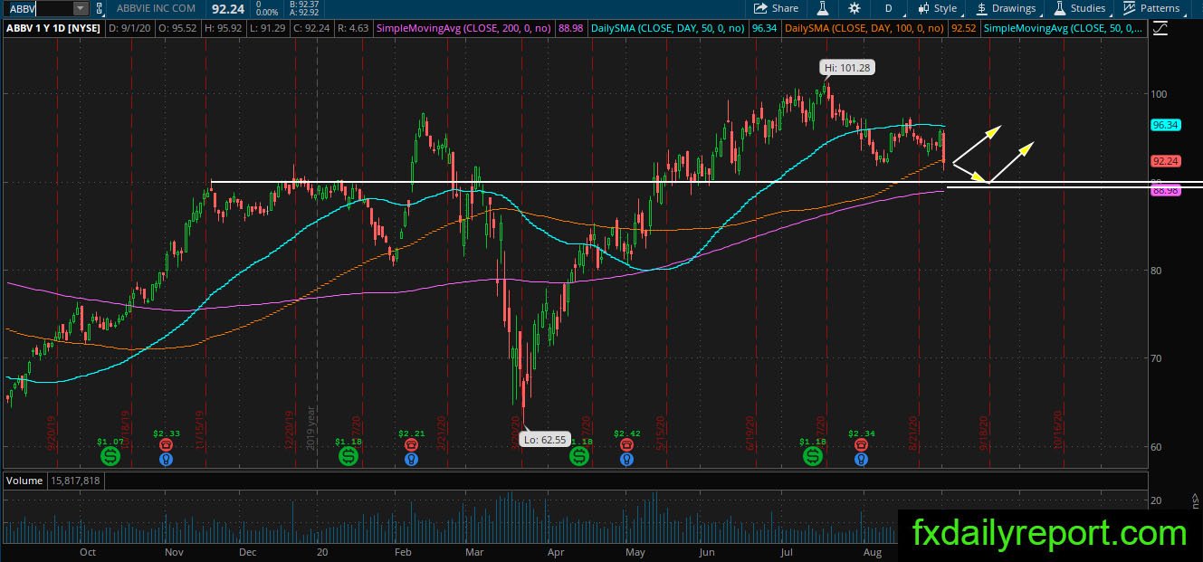This screenshot has width=1203, height=562.
Task: Expand the side panel arrow beside volume
Action: tap(1195, 499)
